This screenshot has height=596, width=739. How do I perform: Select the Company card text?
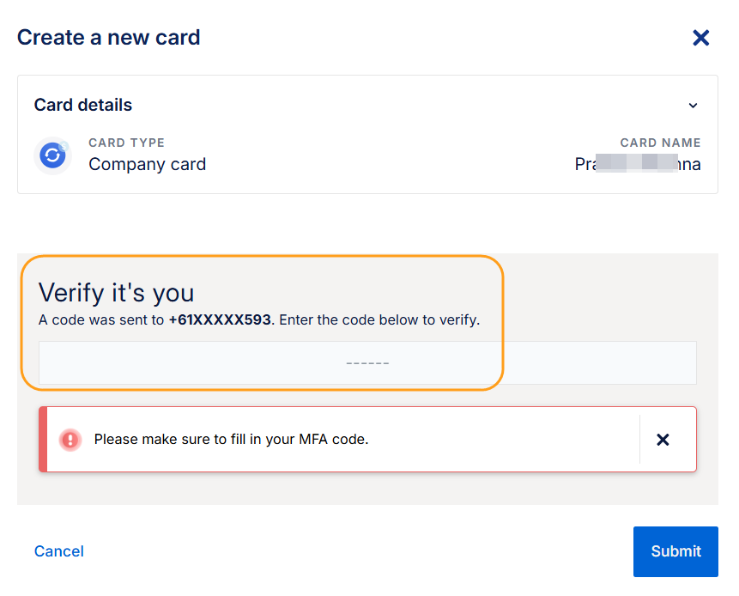pyautogui.click(x=147, y=164)
